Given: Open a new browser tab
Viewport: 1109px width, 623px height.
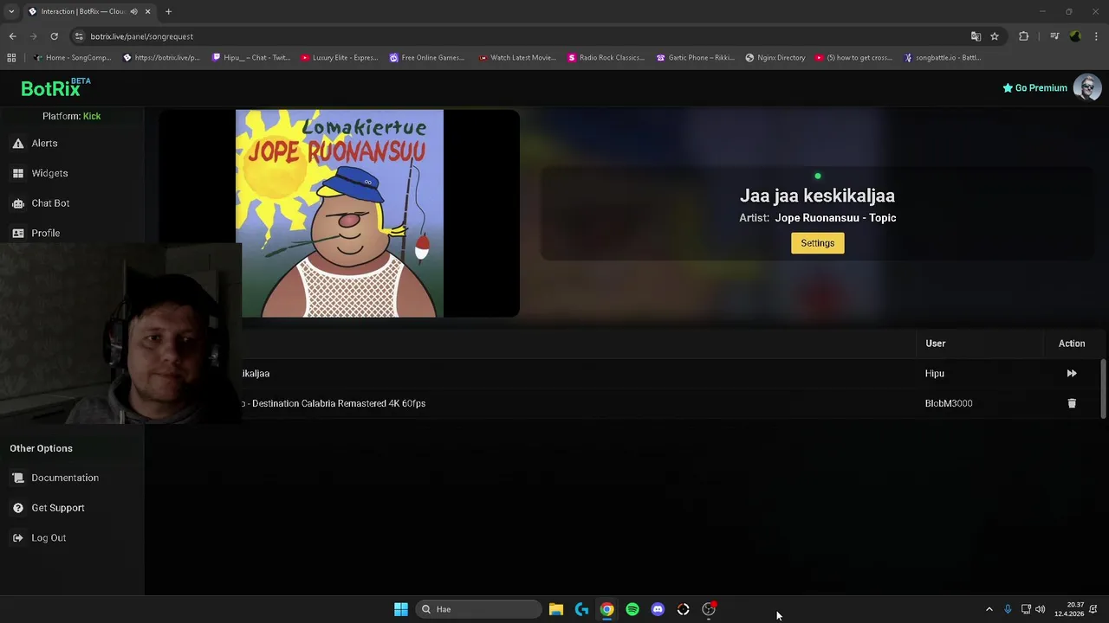Looking at the screenshot, I should [x=168, y=11].
